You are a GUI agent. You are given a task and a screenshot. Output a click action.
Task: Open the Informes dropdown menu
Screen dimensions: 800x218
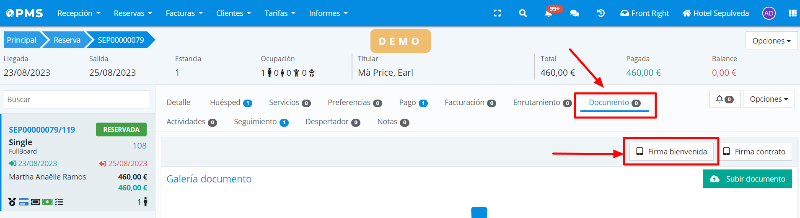pyautogui.click(x=328, y=13)
